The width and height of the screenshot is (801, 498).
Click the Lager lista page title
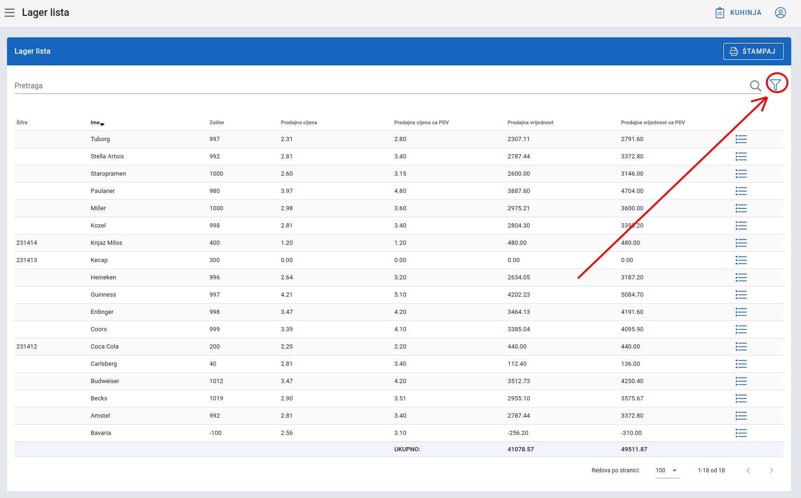tap(45, 13)
